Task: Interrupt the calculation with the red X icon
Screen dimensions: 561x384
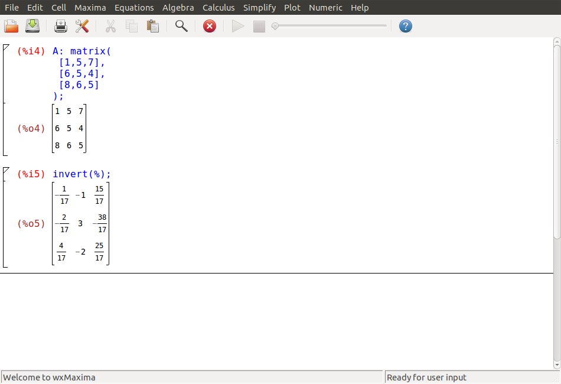Action: (x=210, y=26)
